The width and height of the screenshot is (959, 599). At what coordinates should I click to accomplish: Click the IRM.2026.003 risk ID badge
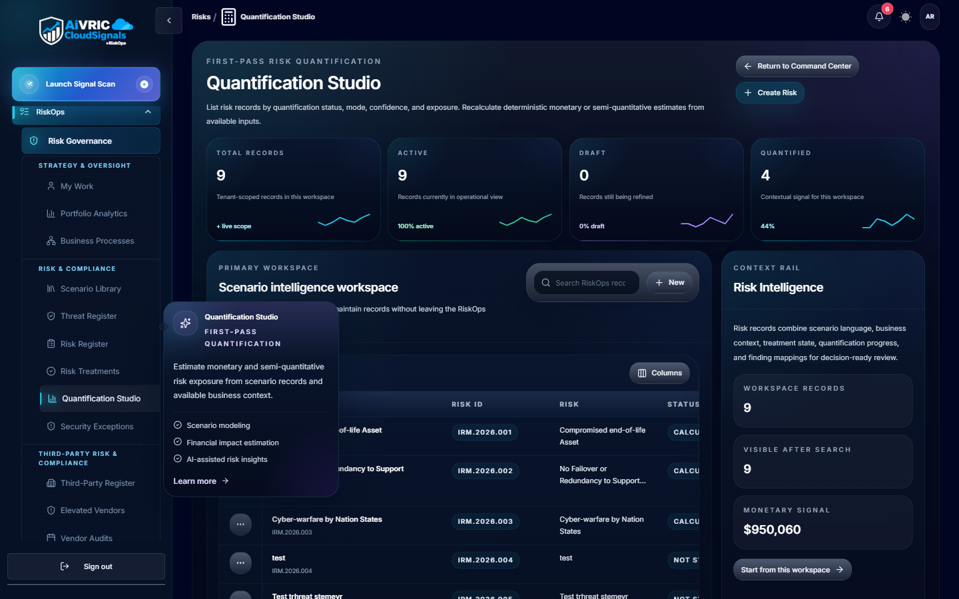click(x=485, y=522)
